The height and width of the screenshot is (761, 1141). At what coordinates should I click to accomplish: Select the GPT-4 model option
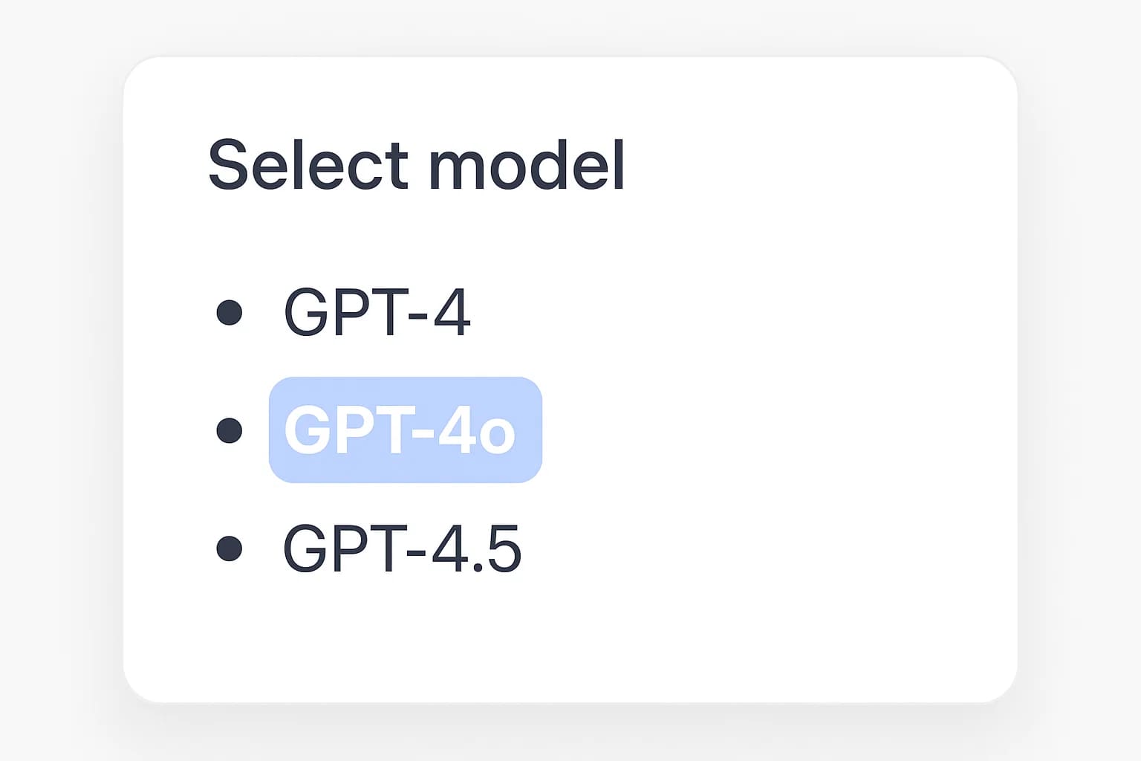[377, 312]
